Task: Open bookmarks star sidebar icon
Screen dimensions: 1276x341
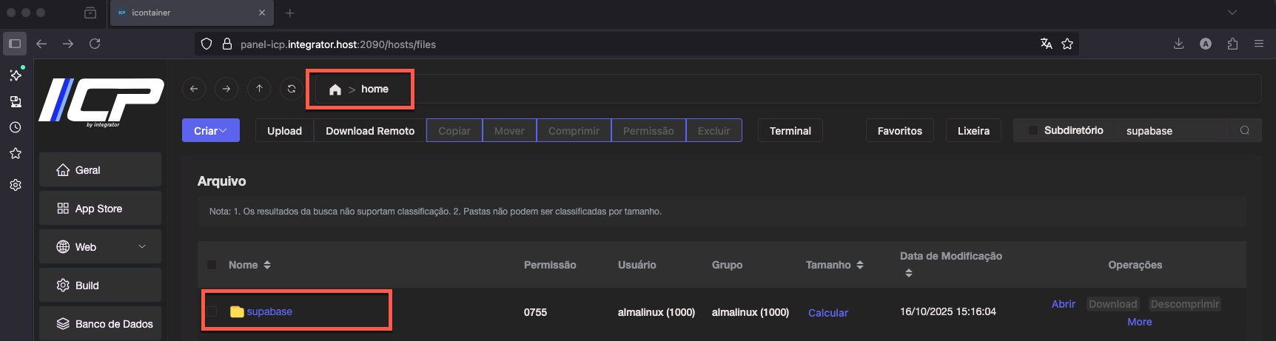Action: 16,153
